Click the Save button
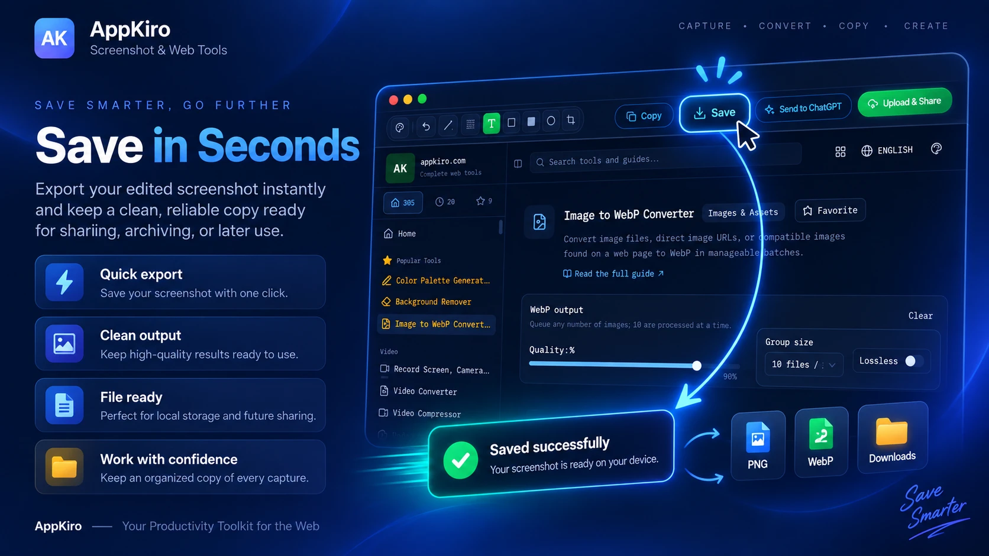This screenshot has width=989, height=556. (x=715, y=113)
